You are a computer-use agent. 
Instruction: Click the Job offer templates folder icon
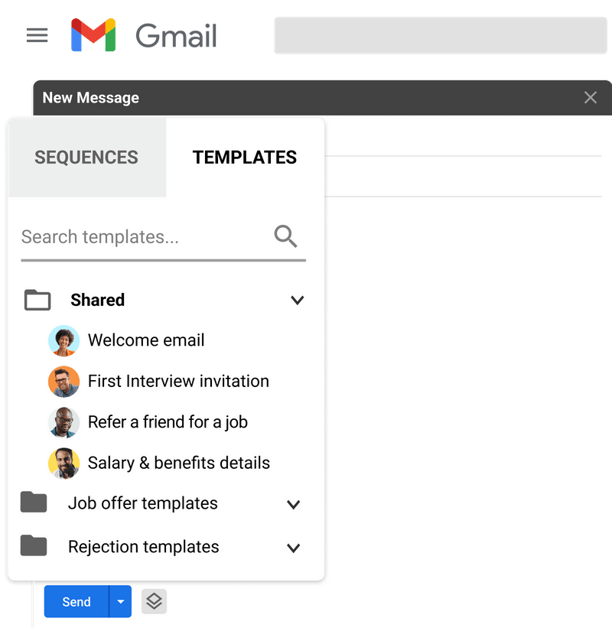[x=34, y=503]
